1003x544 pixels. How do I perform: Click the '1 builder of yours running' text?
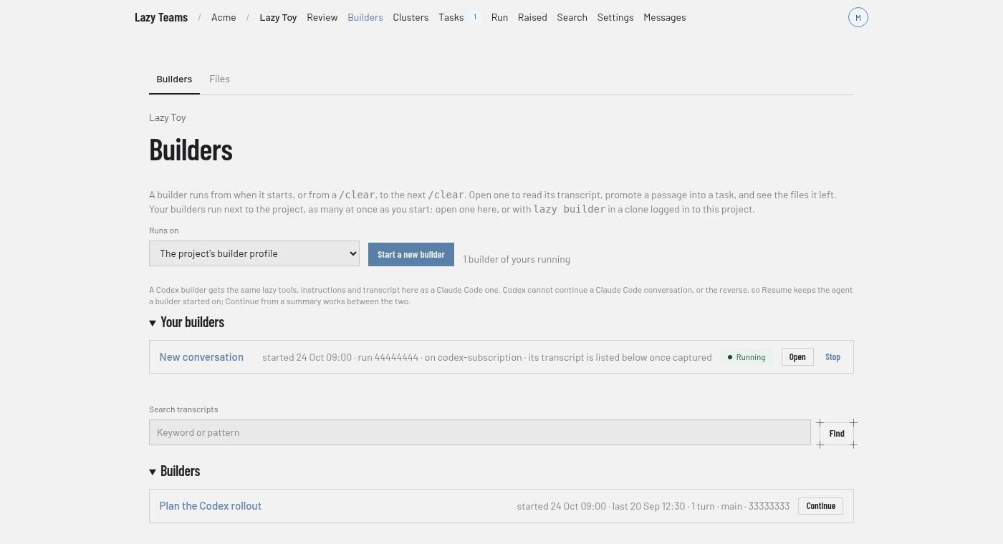click(x=517, y=259)
